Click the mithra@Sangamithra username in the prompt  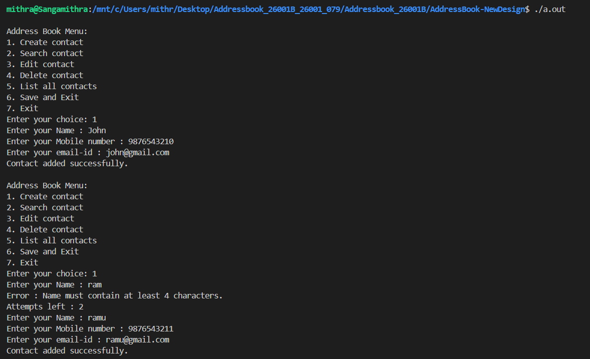[47, 10]
